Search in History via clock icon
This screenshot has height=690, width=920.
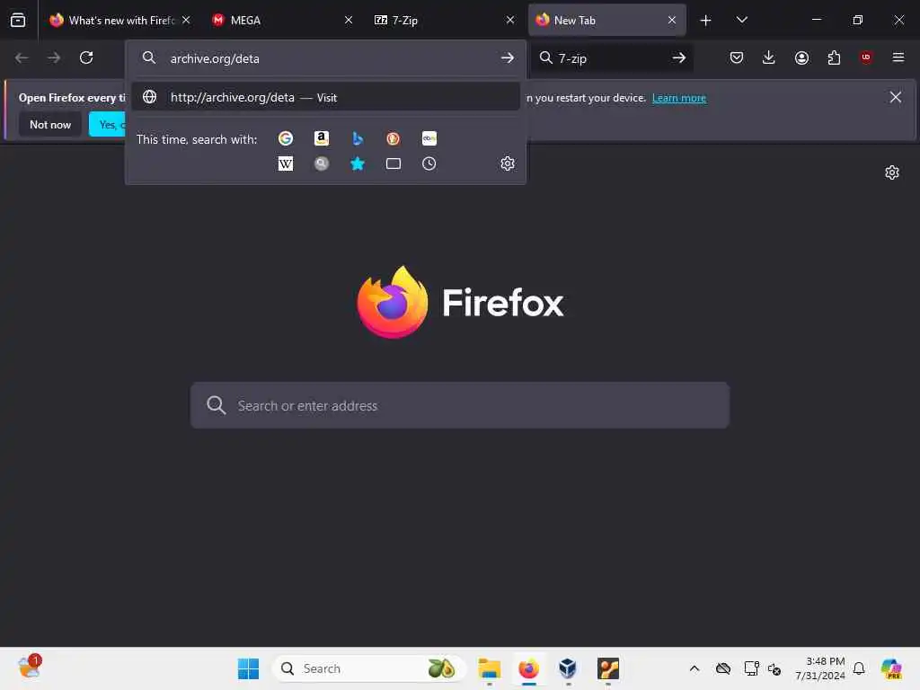[429, 164]
